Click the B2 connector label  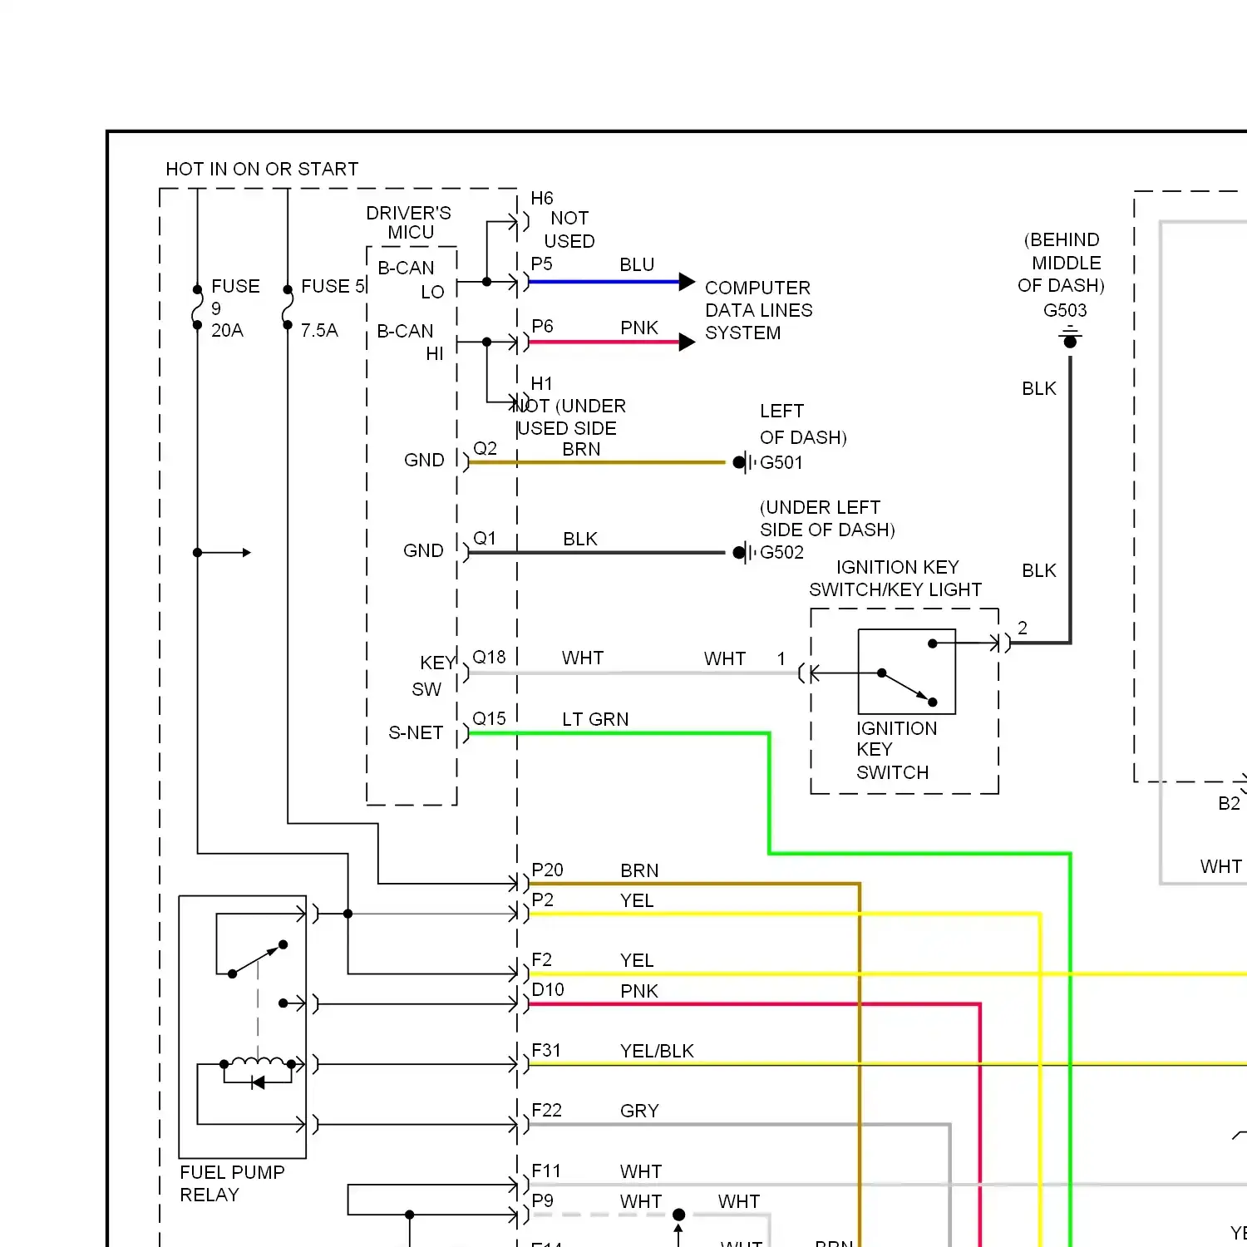1229,803
